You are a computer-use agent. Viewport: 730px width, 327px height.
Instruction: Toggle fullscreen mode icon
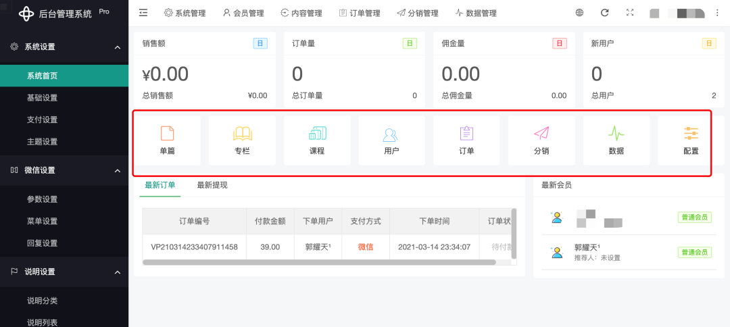click(x=630, y=13)
